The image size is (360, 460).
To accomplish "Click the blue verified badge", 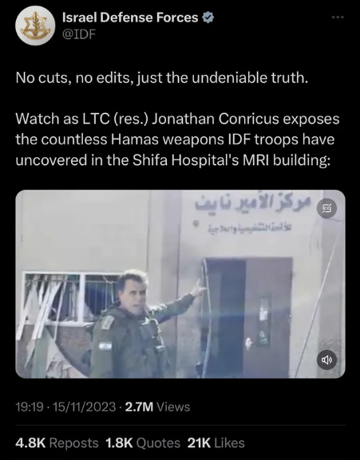I will click(208, 18).
